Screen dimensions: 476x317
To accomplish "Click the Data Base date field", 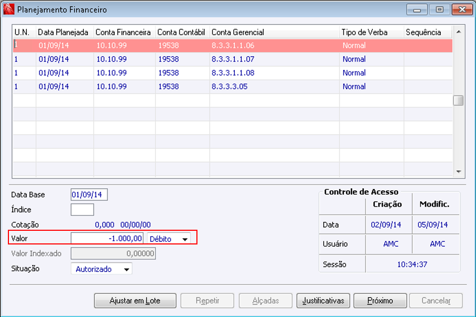I will coord(89,195).
